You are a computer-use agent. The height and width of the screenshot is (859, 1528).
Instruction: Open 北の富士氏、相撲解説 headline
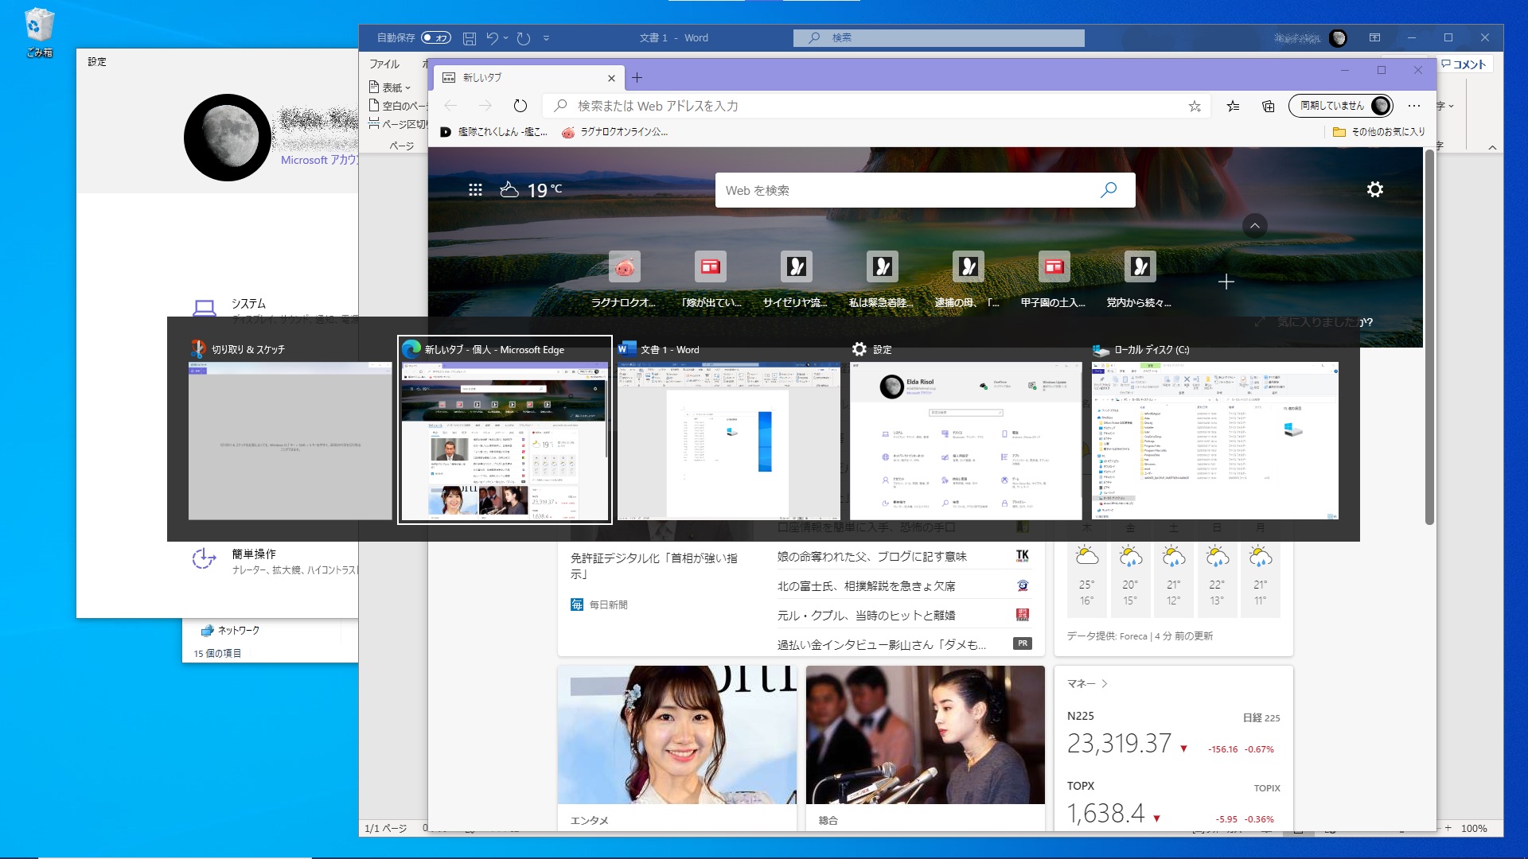pos(866,585)
